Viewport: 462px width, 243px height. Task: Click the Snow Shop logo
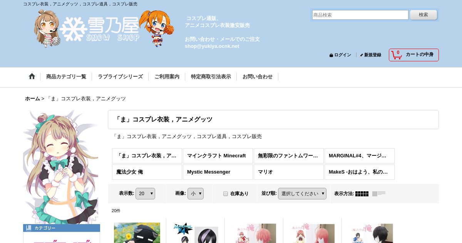point(104,29)
